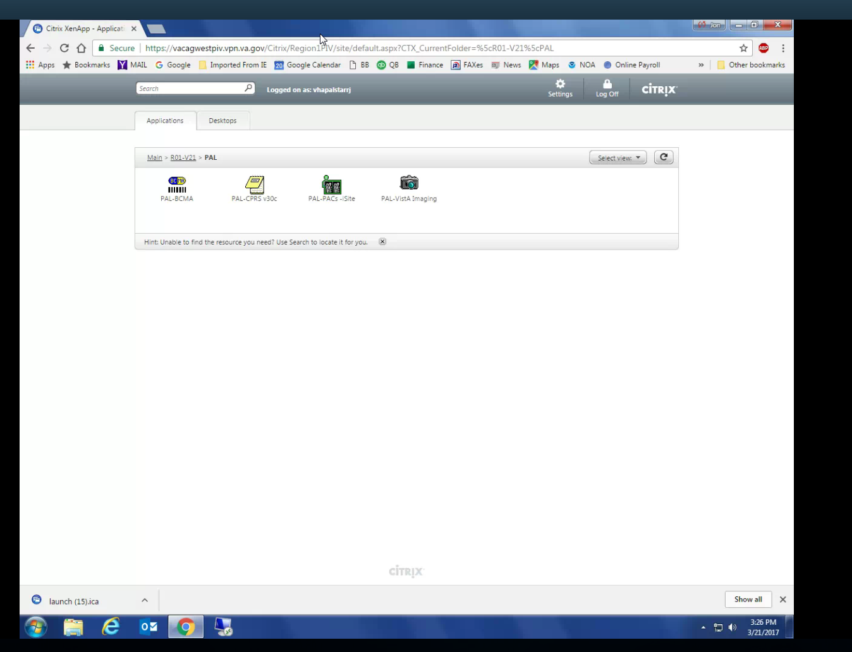The width and height of the screenshot is (852, 652).
Task: Open the network tray icon
Action: pyautogui.click(x=718, y=627)
